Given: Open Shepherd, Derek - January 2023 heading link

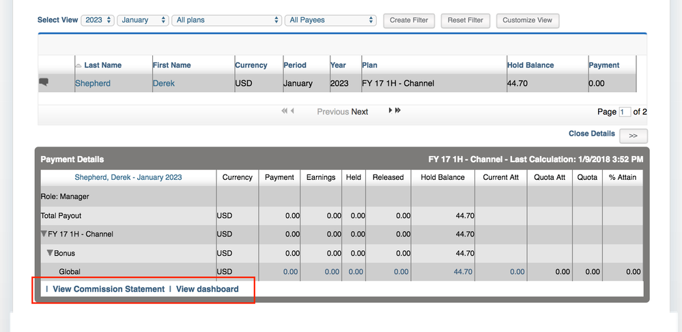Looking at the screenshot, I should point(128,177).
